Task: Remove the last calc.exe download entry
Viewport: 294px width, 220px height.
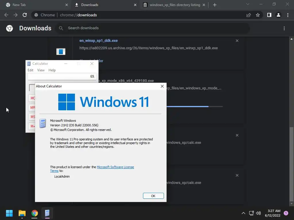Action: (x=237, y=175)
